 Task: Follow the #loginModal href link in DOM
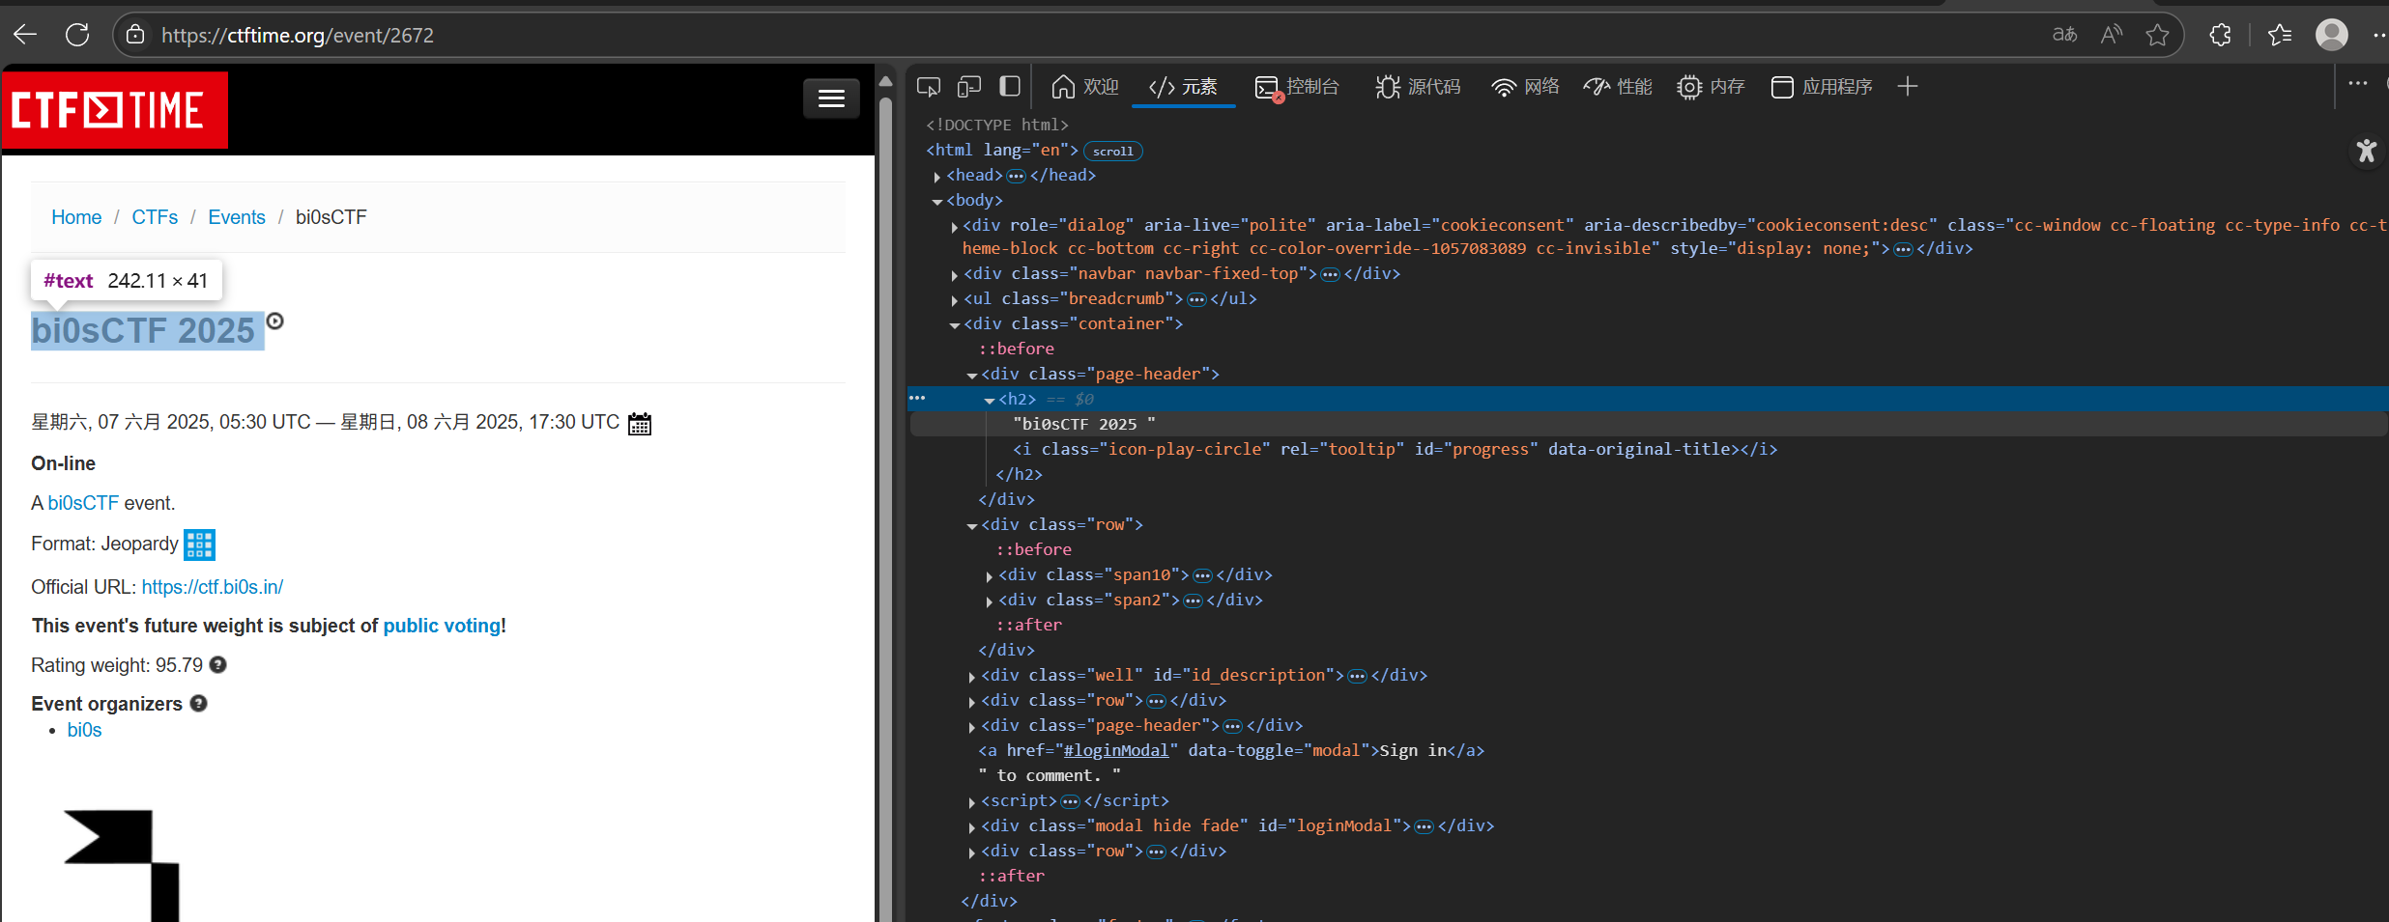pos(1116,750)
